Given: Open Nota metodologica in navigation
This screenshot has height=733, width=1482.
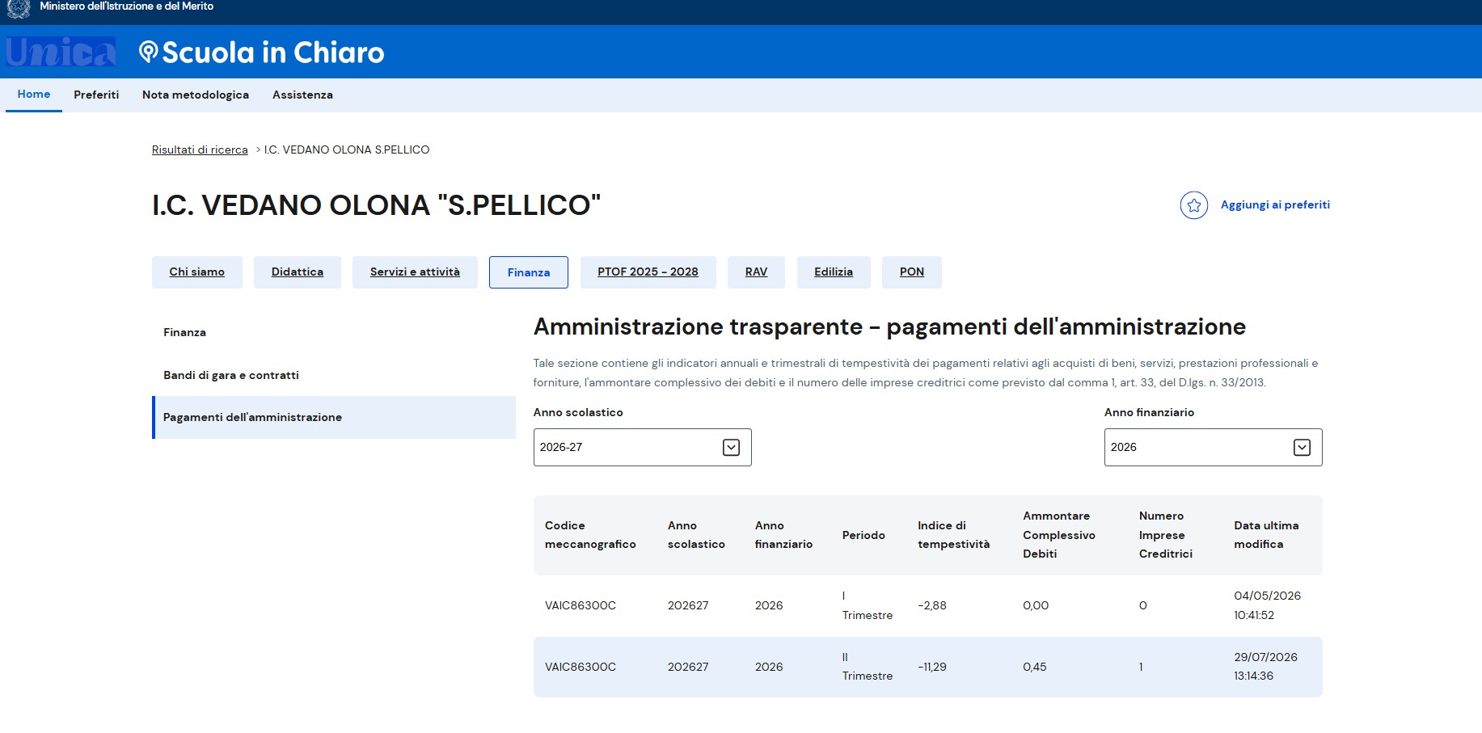Looking at the screenshot, I should click(x=196, y=95).
